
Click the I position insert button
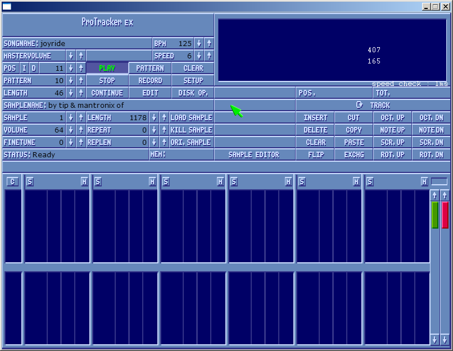click(24, 68)
